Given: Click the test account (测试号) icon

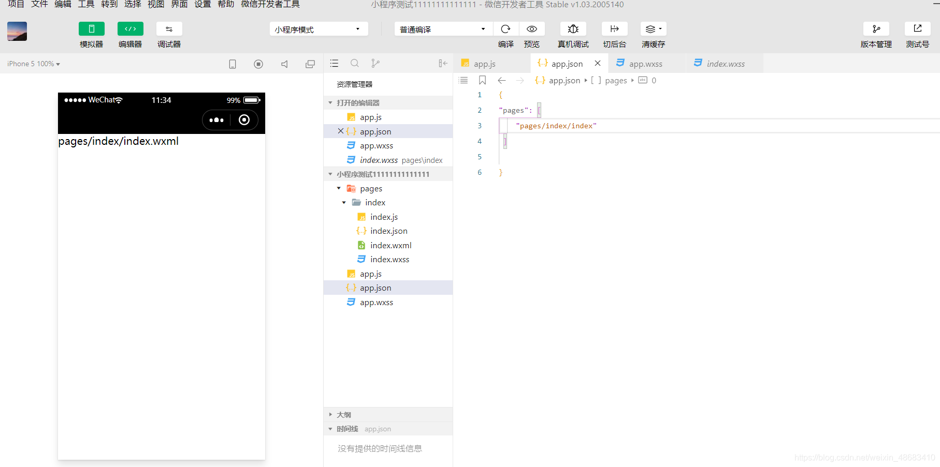Looking at the screenshot, I should pyautogui.click(x=918, y=29).
